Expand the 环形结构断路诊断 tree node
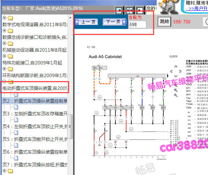The width and height of the screenshot is (208, 175). [x=4, y=69]
